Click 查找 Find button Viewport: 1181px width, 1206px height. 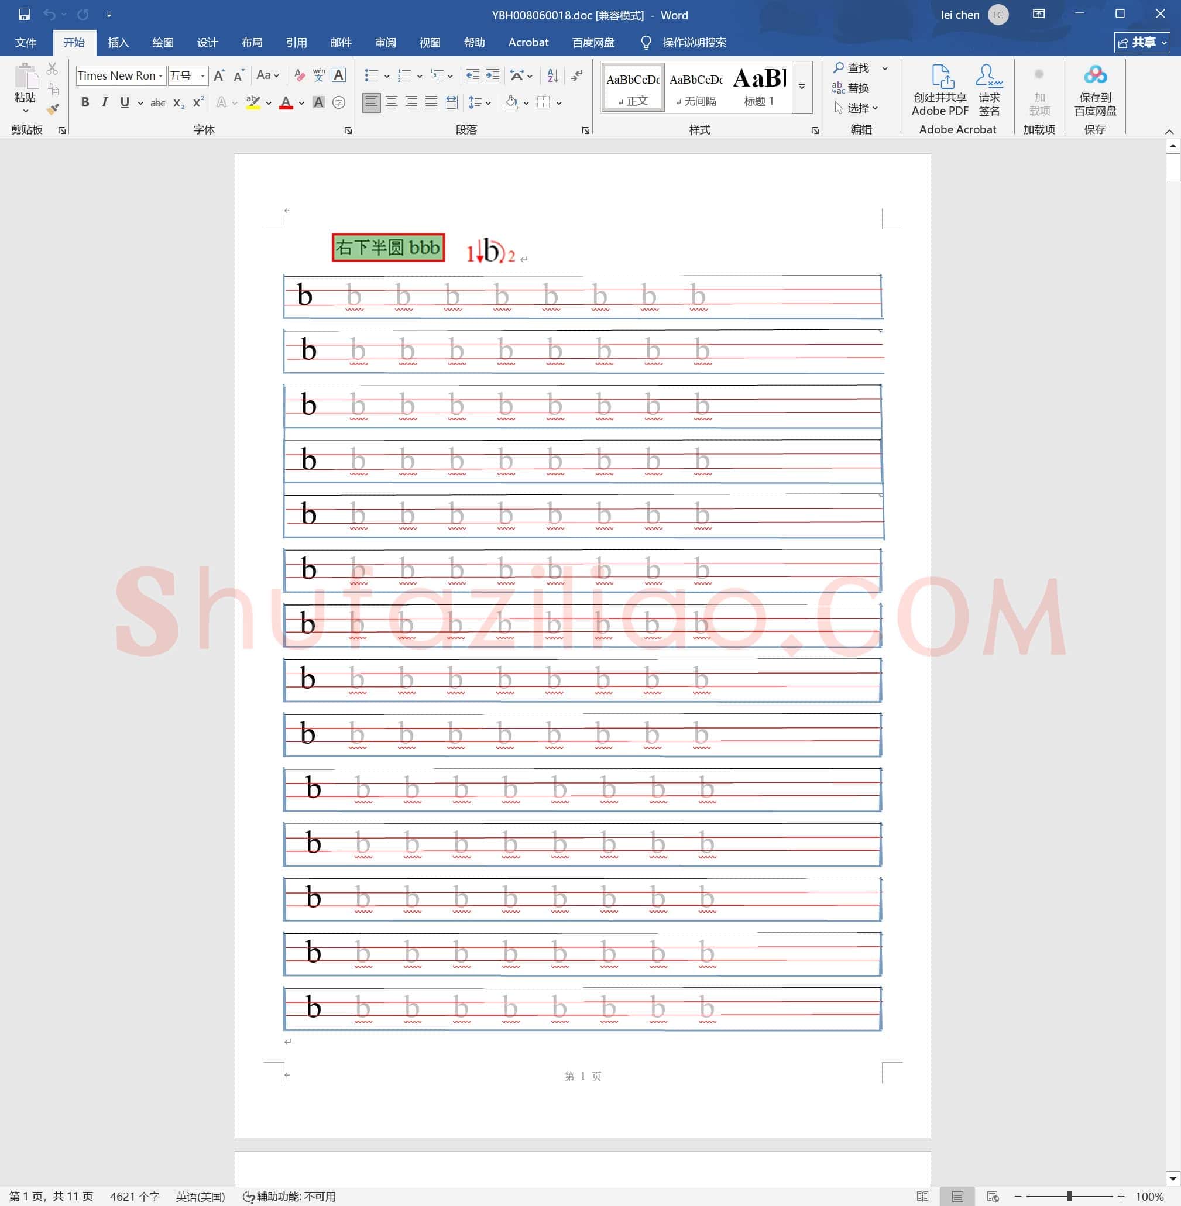[852, 68]
